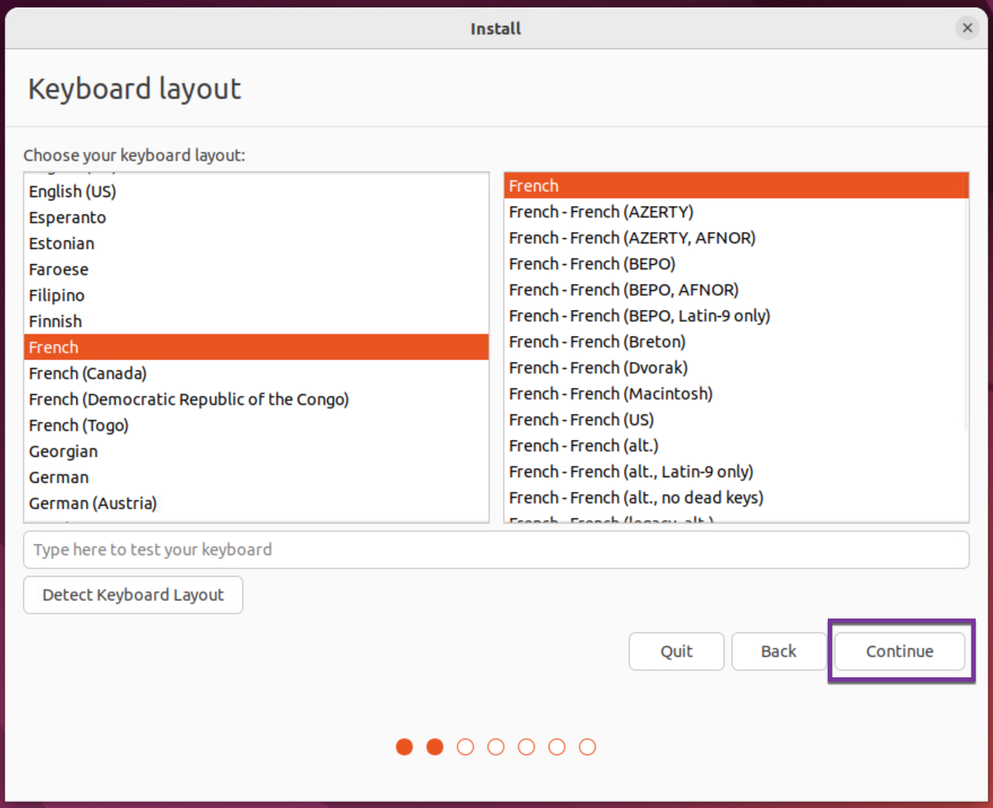993x808 pixels.
Task: Select the German layout
Action: point(58,477)
